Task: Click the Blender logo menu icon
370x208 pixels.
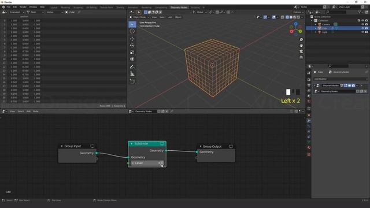Action: pos(3,7)
